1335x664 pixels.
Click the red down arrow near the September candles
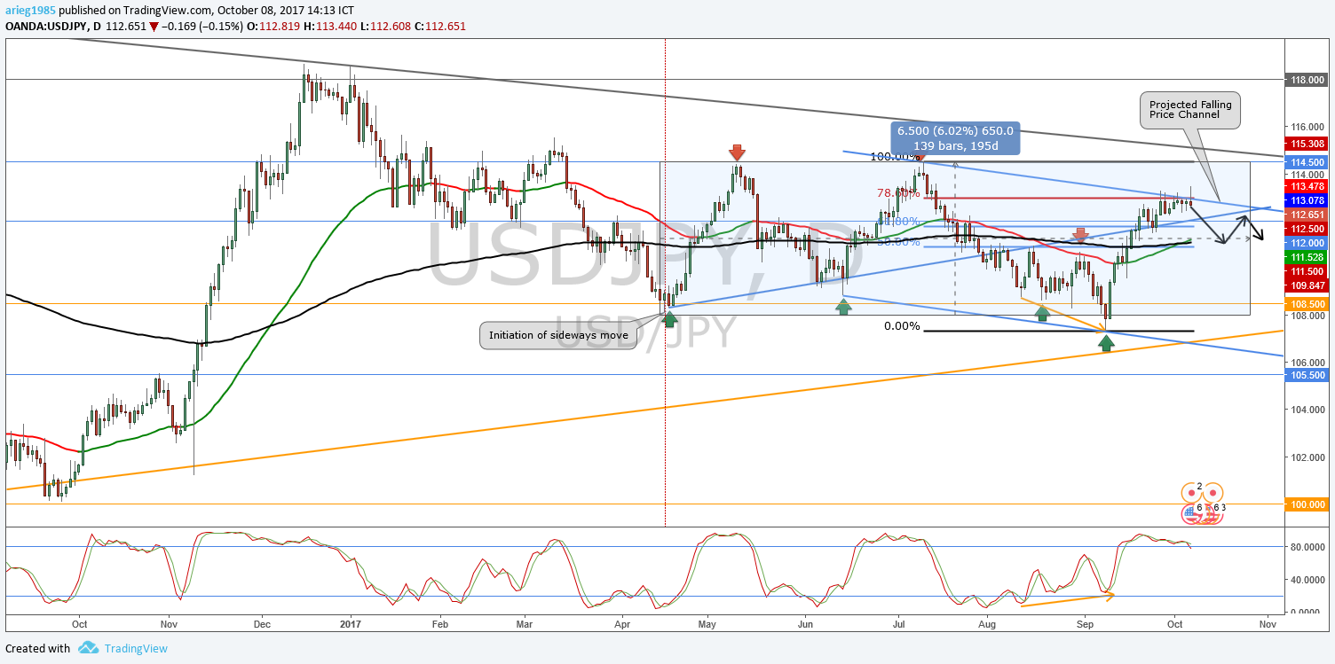point(1080,236)
